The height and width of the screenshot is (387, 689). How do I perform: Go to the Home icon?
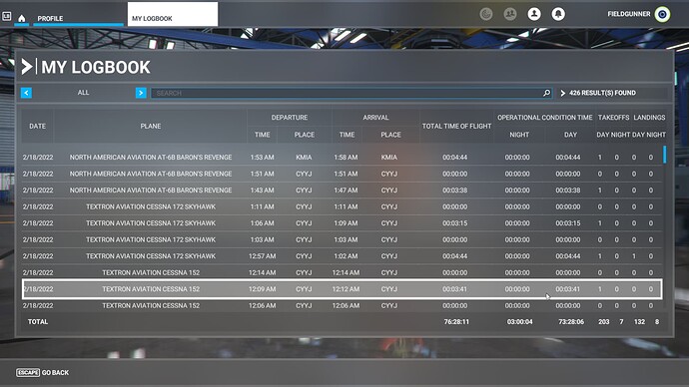tap(22, 18)
